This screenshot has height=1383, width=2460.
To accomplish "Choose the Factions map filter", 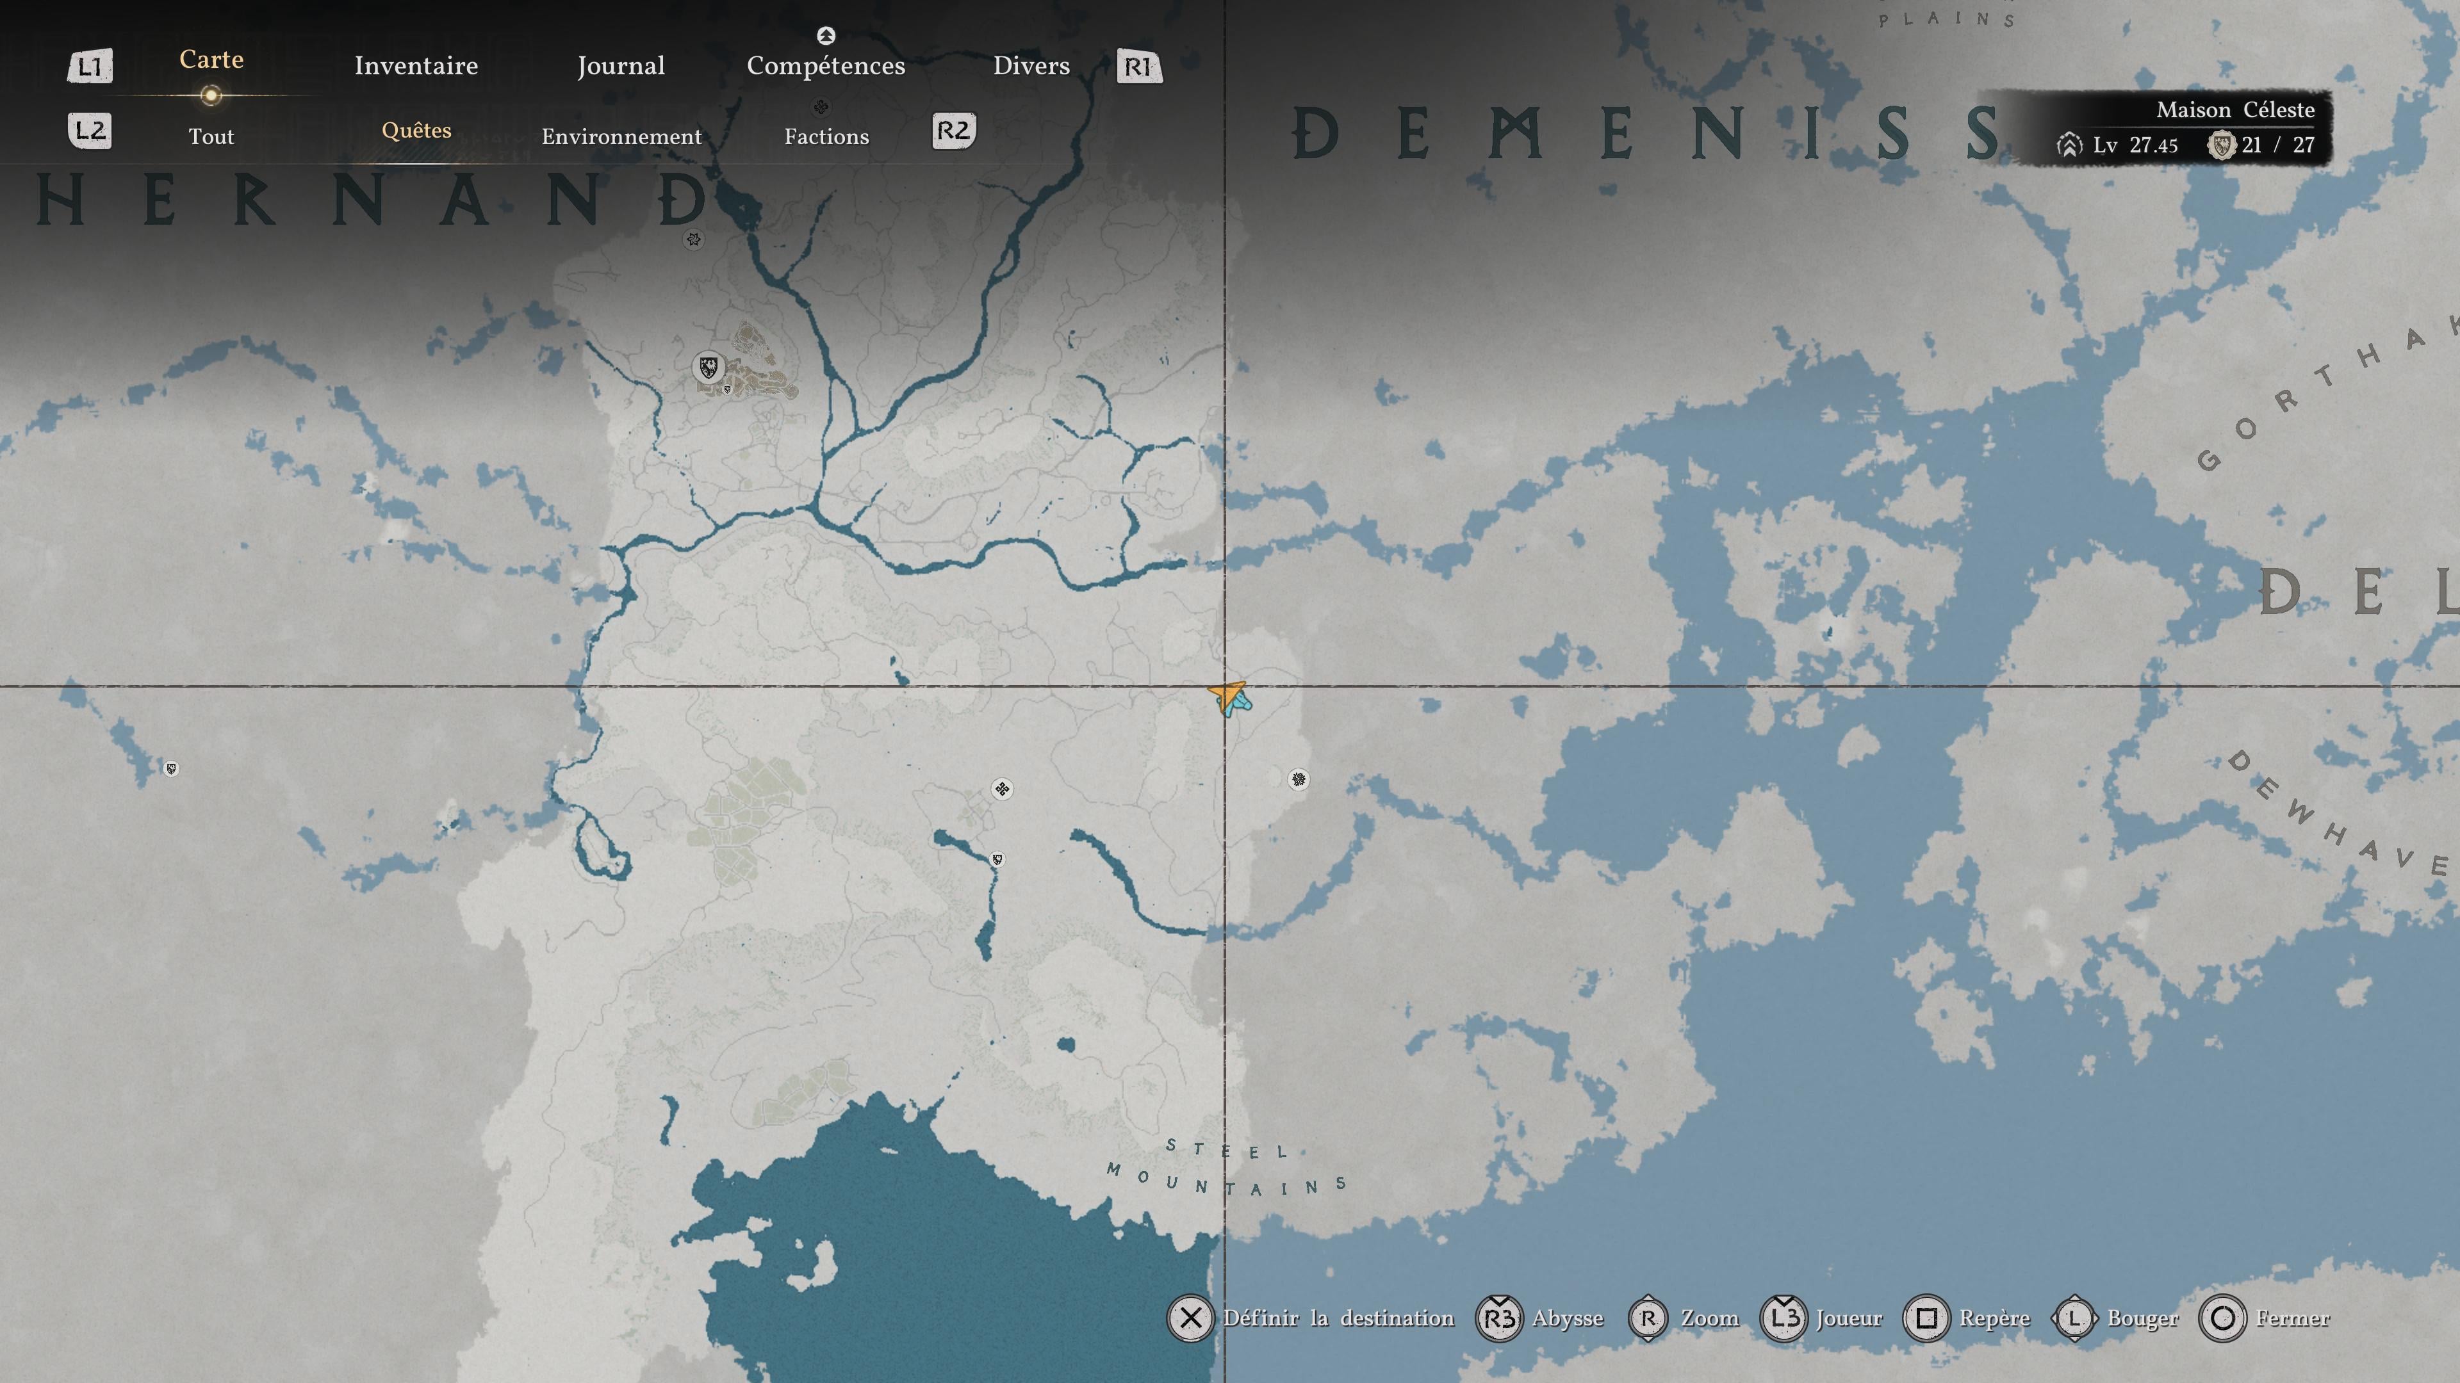I will click(827, 136).
